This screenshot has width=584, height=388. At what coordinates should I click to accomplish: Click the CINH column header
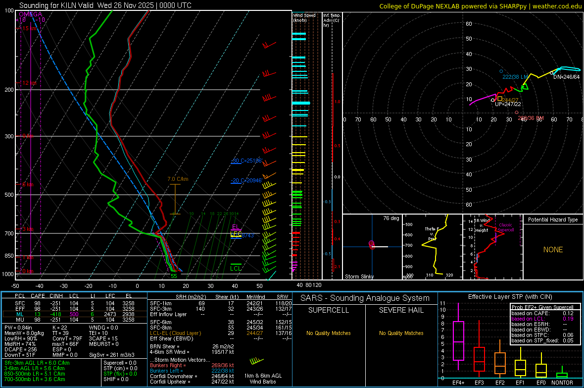[56, 296]
